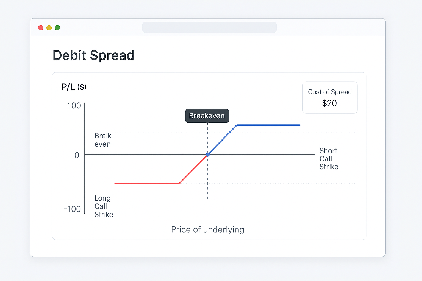Viewport: 422px width, 281px height.
Task: Select the red max loss line
Action: [x=147, y=184]
